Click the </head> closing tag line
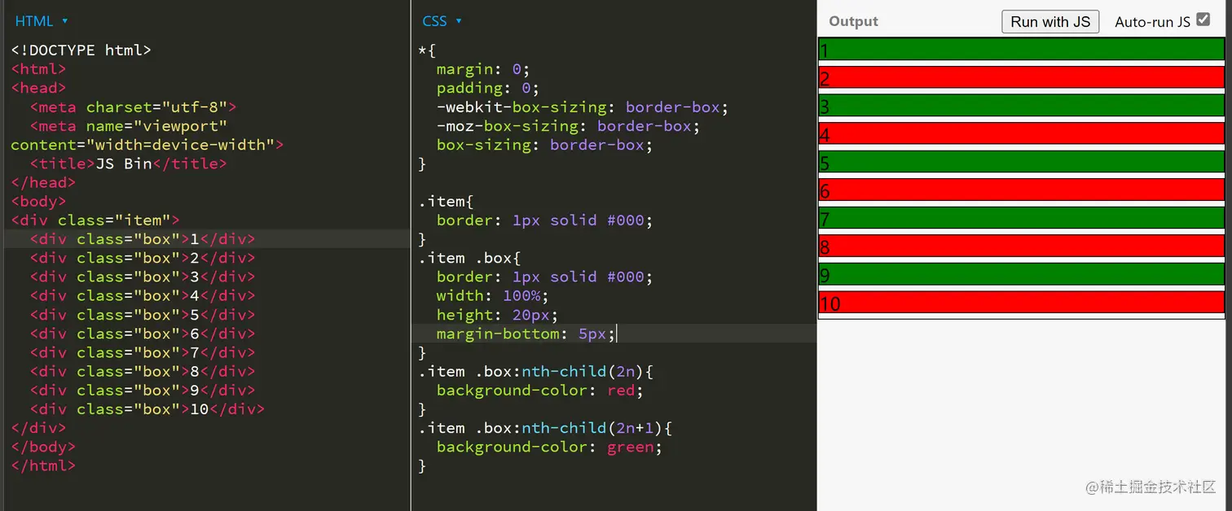 43,182
